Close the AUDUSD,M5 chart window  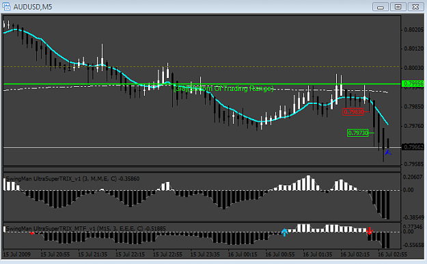[415, 7]
